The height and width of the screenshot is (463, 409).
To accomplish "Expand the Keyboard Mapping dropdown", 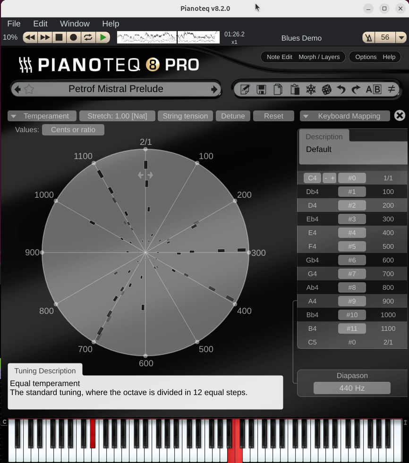I will (x=345, y=116).
